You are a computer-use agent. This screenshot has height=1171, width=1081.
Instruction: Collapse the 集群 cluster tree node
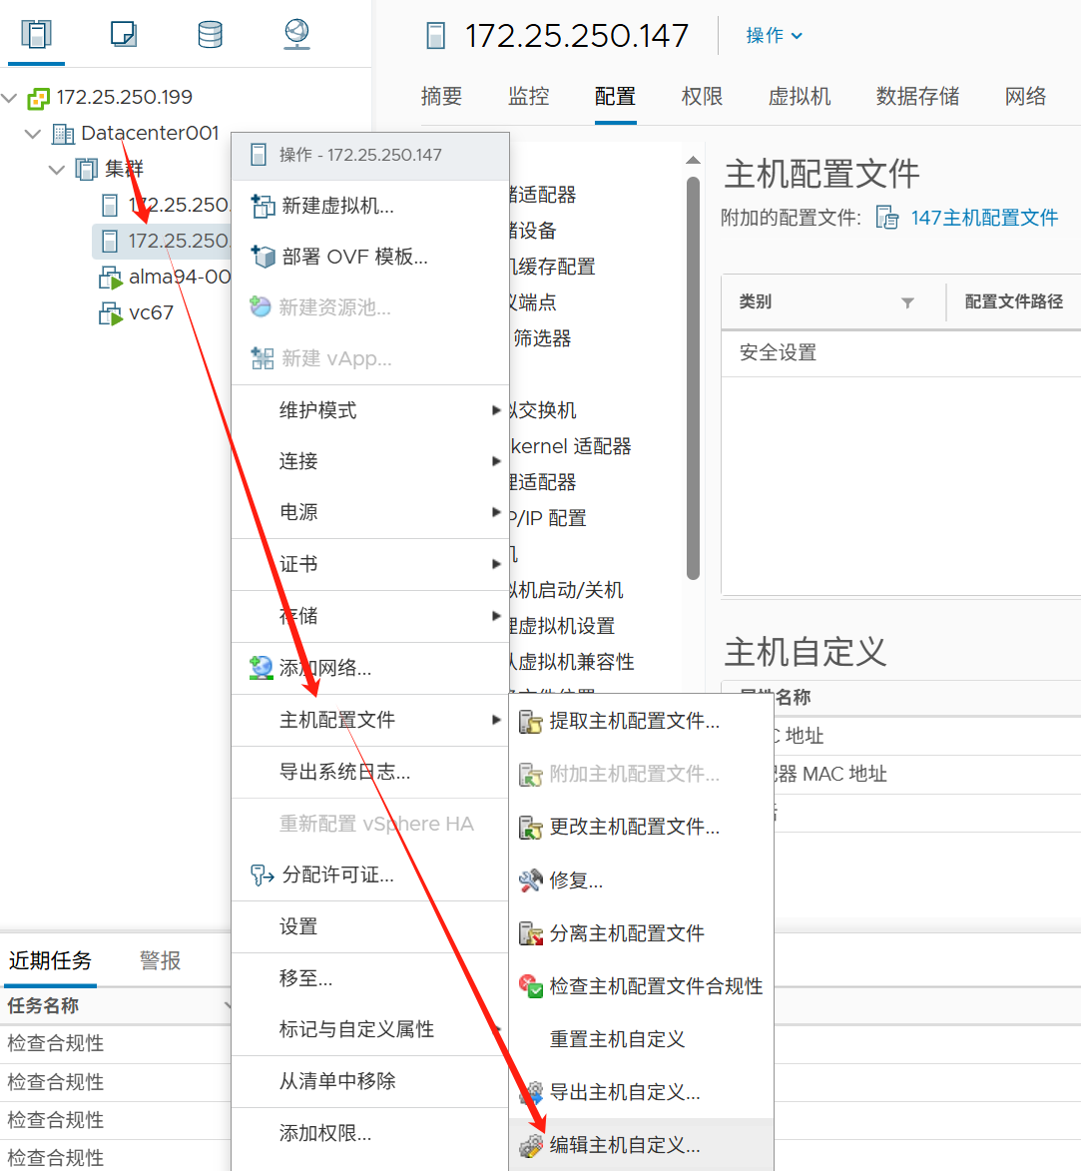[57, 170]
